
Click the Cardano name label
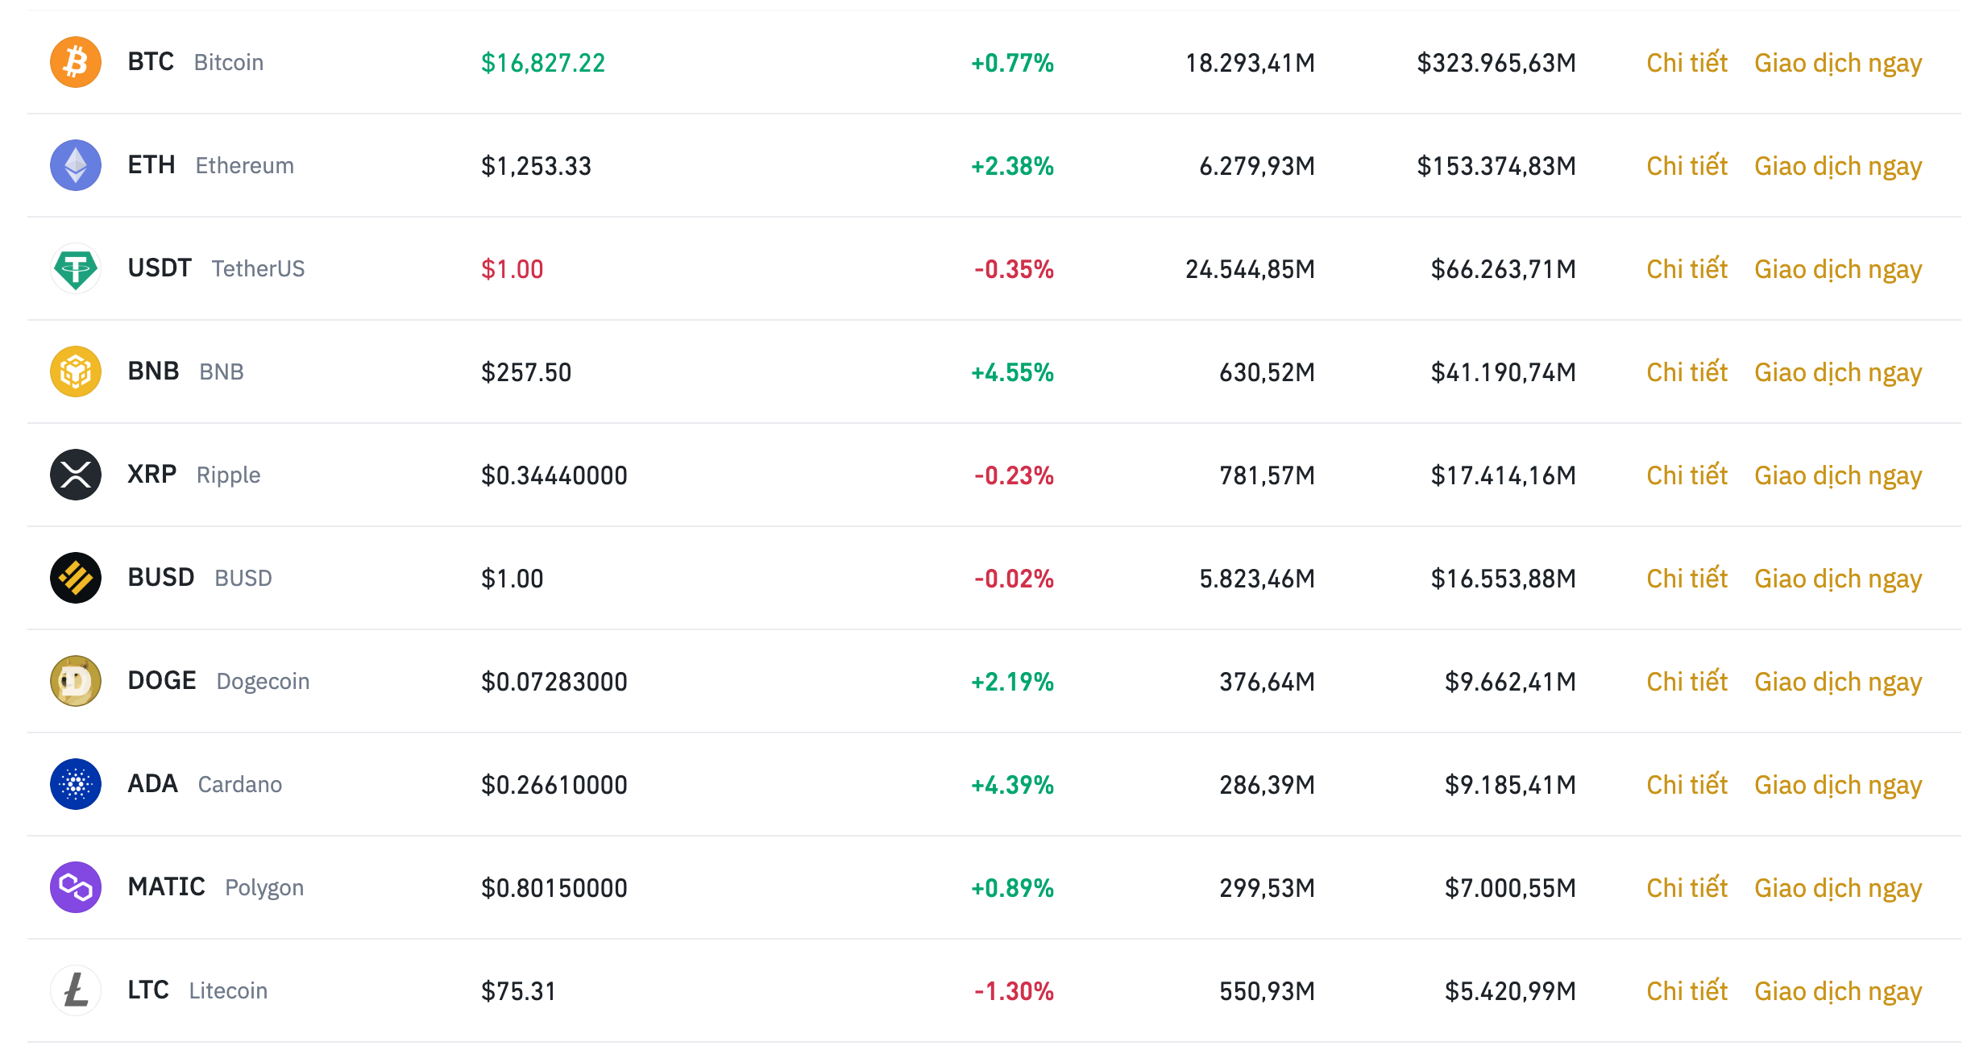click(240, 784)
